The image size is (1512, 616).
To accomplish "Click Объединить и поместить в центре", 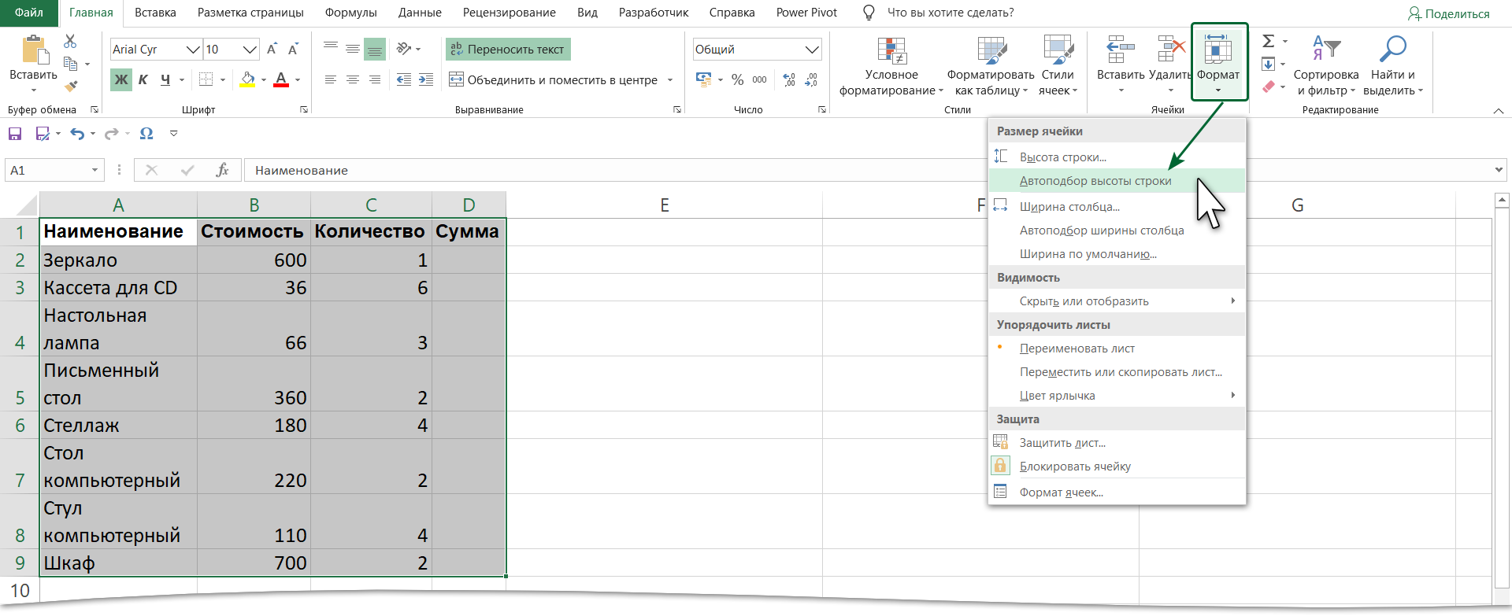I will pos(554,79).
